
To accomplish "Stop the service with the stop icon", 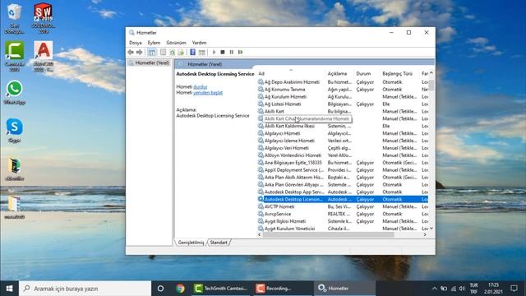I will (223, 52).
